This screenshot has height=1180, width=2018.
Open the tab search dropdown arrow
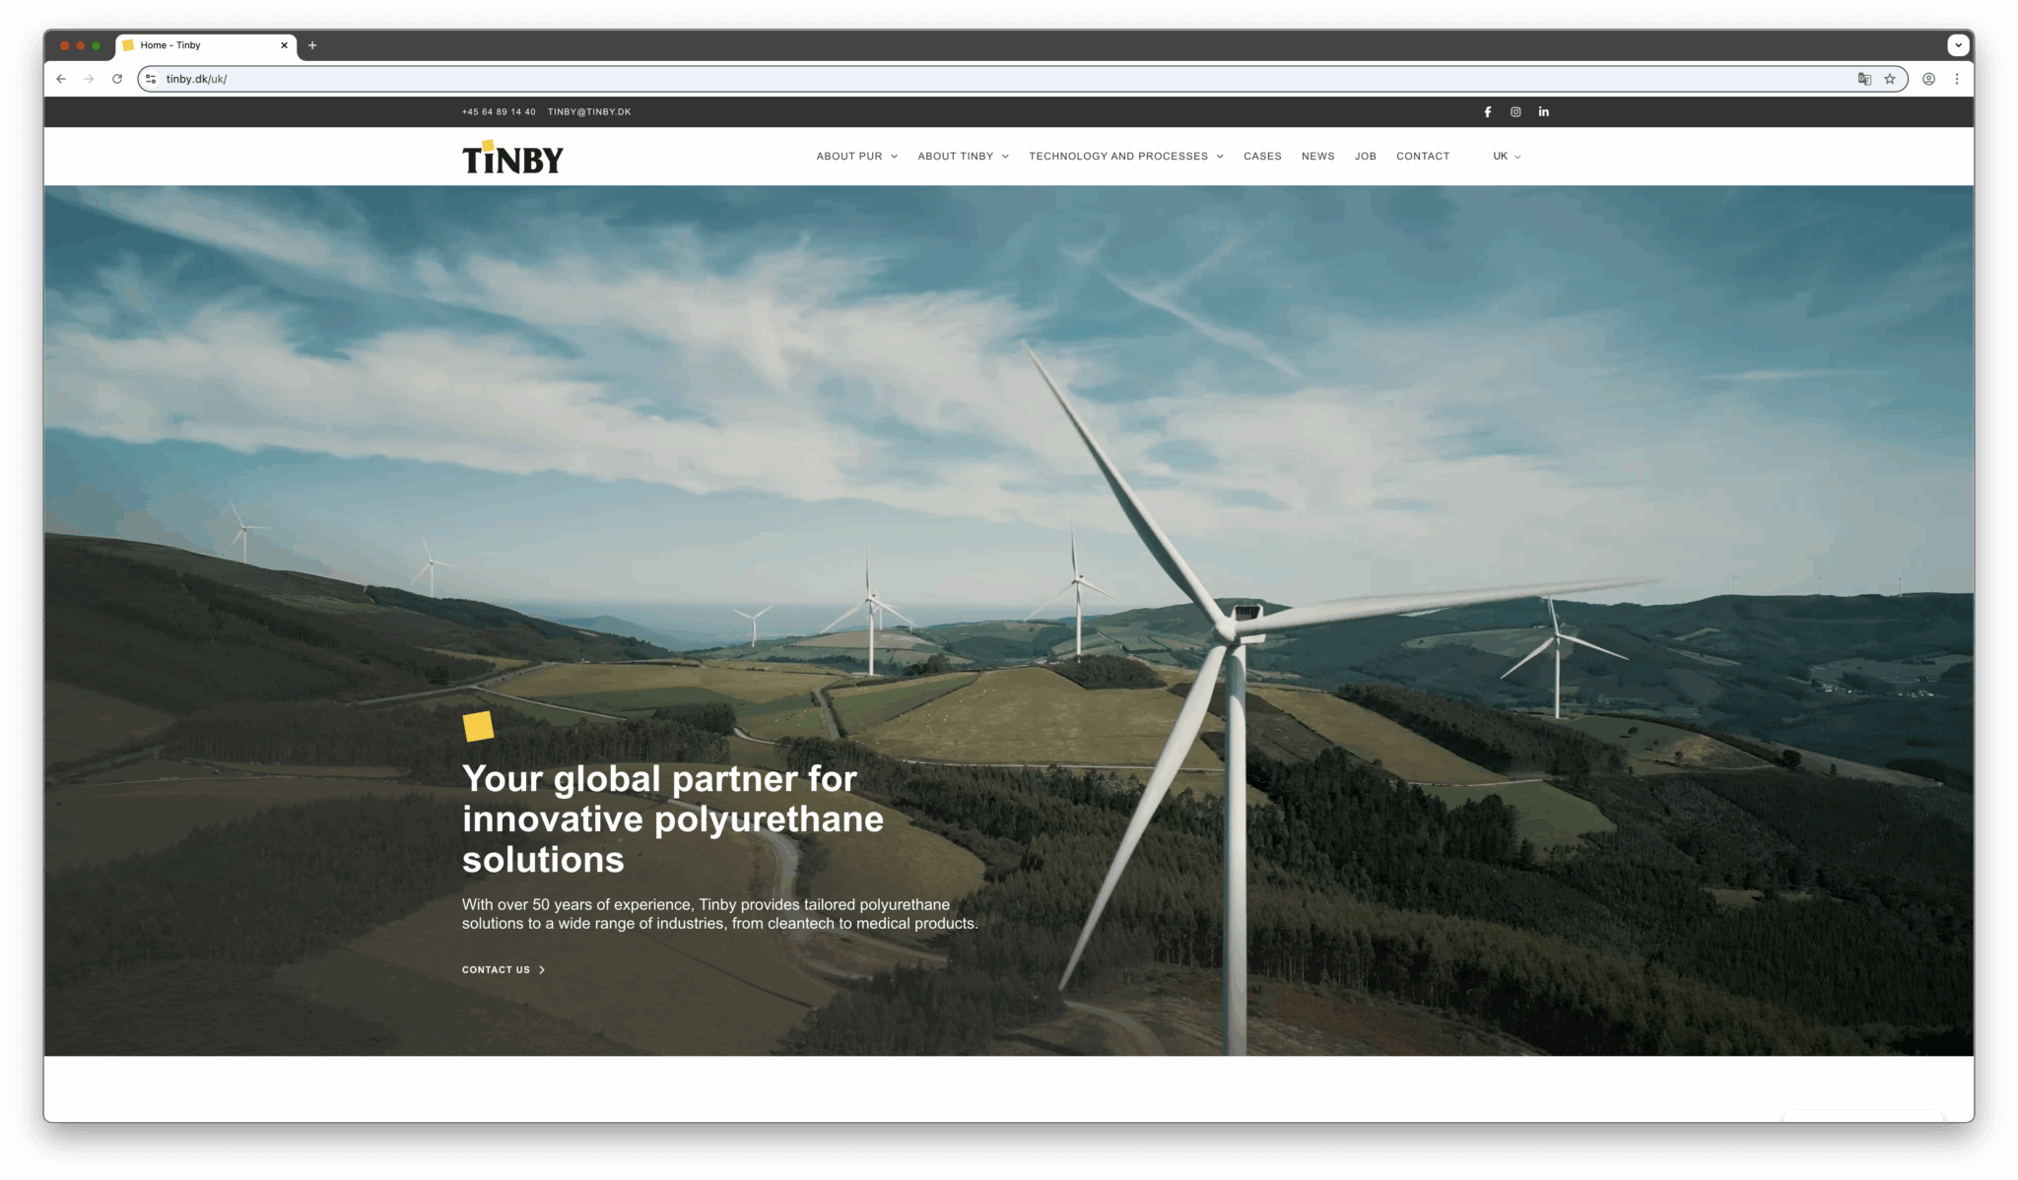(1958, 45)
